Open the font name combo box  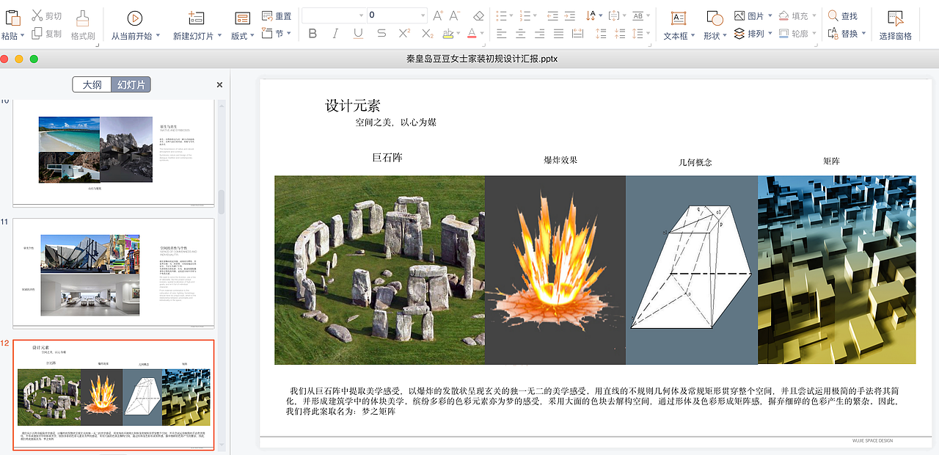[333, 15]
